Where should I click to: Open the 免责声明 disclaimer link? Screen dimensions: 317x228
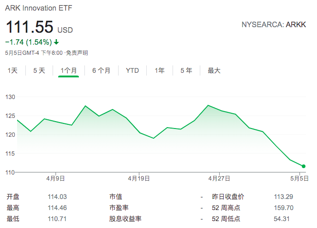[x=77, y=53]
